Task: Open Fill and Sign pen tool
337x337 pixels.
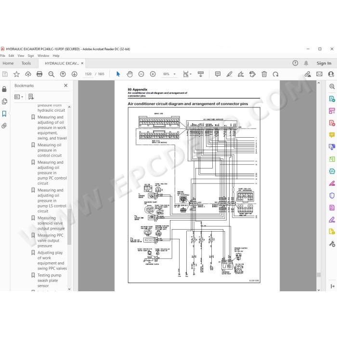Action: click(332, 220)
